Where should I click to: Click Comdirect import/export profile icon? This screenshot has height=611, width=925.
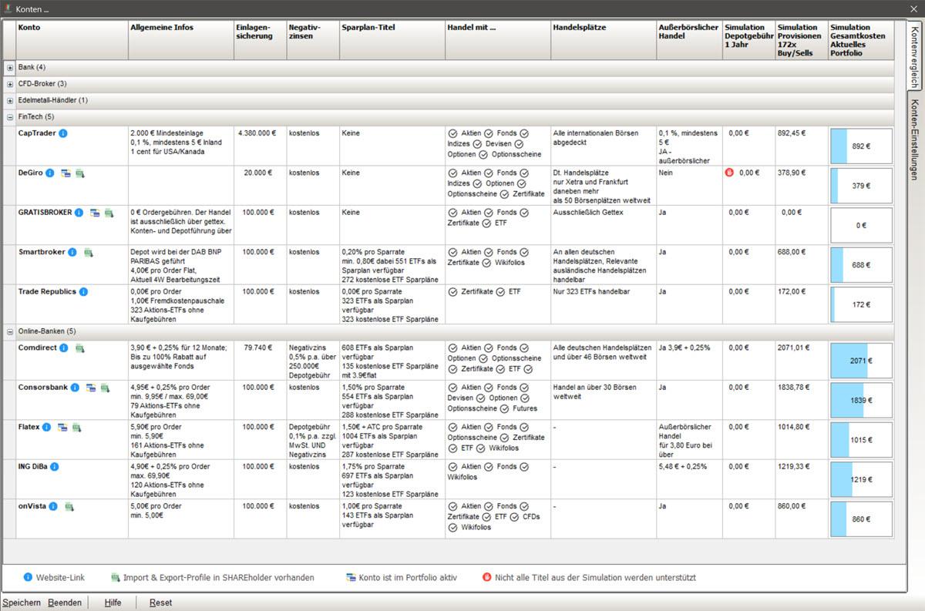79,348
